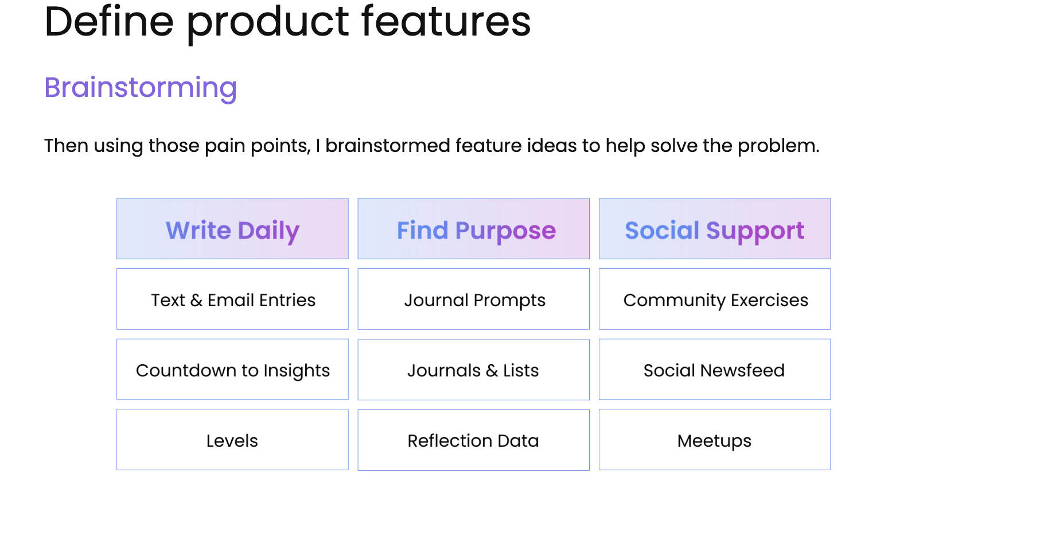
Task: Click the Write Daily header card
Action: click(x=232, y=229)
